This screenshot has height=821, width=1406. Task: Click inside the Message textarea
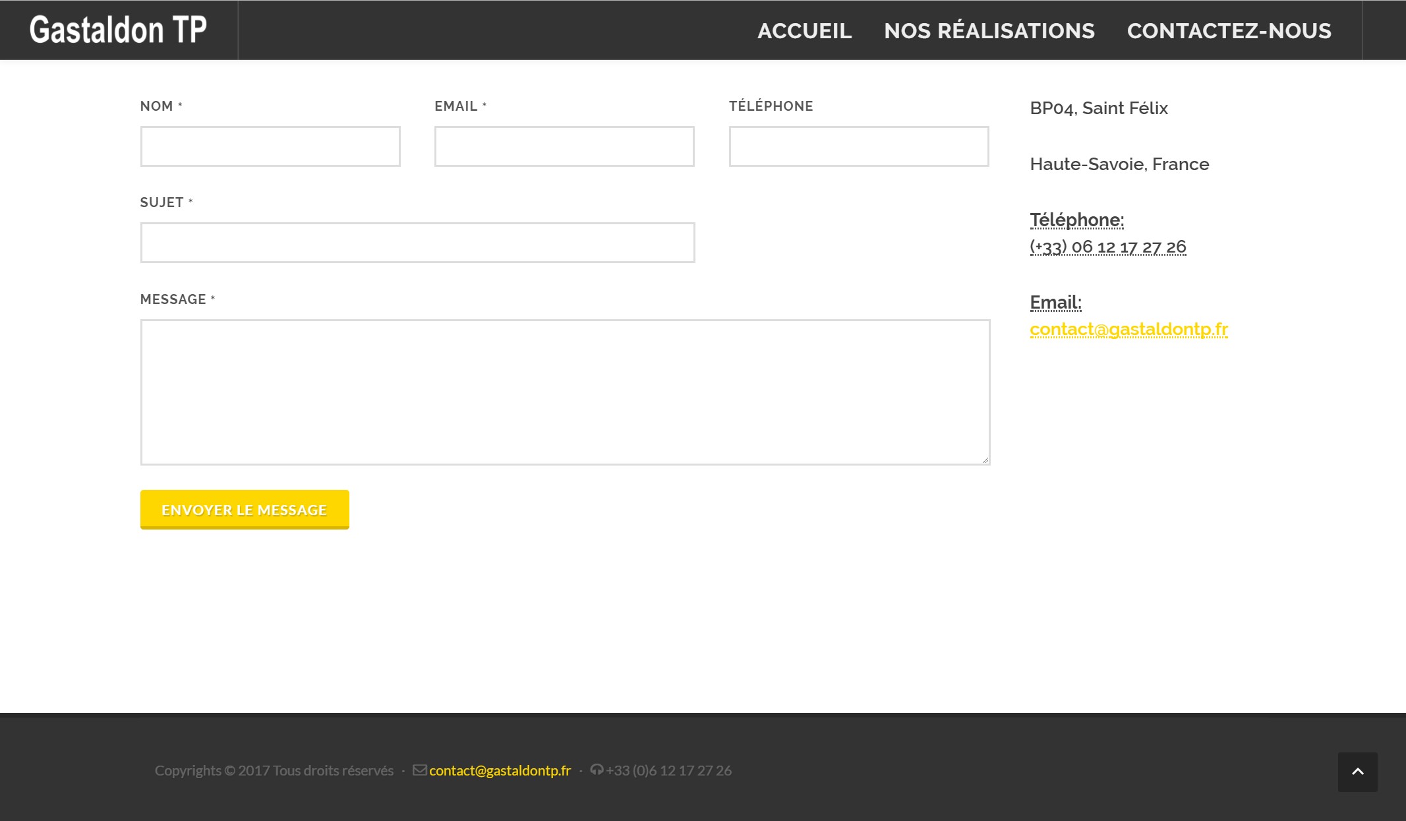(x=565, y=392)
